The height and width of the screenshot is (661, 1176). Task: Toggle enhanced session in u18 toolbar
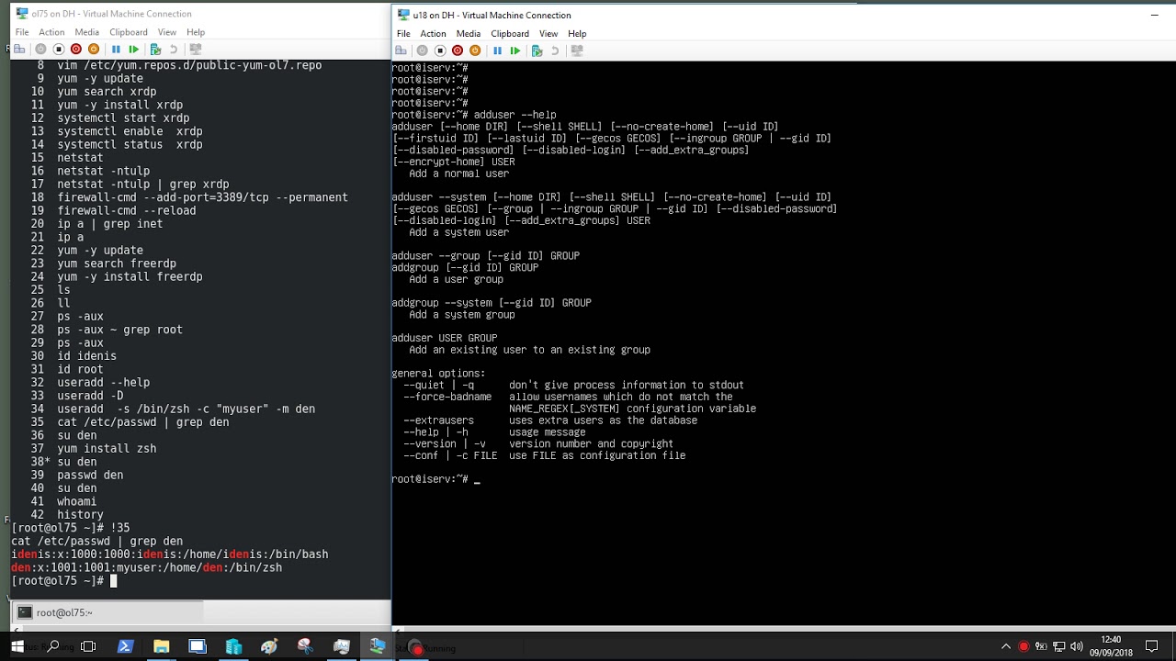[577, 50]
